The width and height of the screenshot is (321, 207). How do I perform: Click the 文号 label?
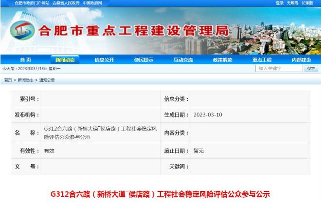27,167
